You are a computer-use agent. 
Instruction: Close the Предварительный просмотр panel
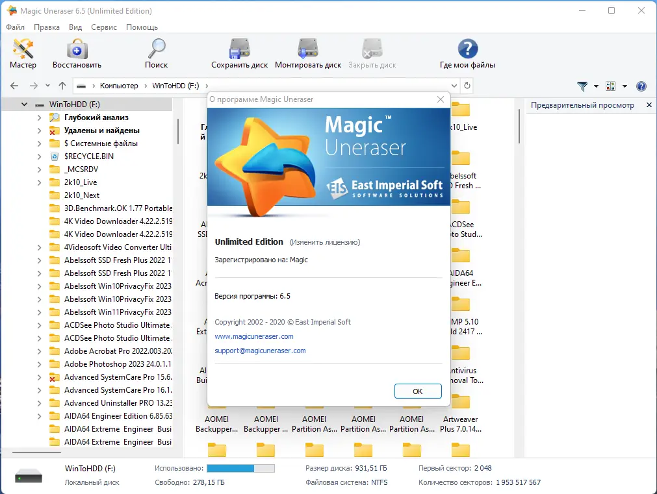point(649,105)
